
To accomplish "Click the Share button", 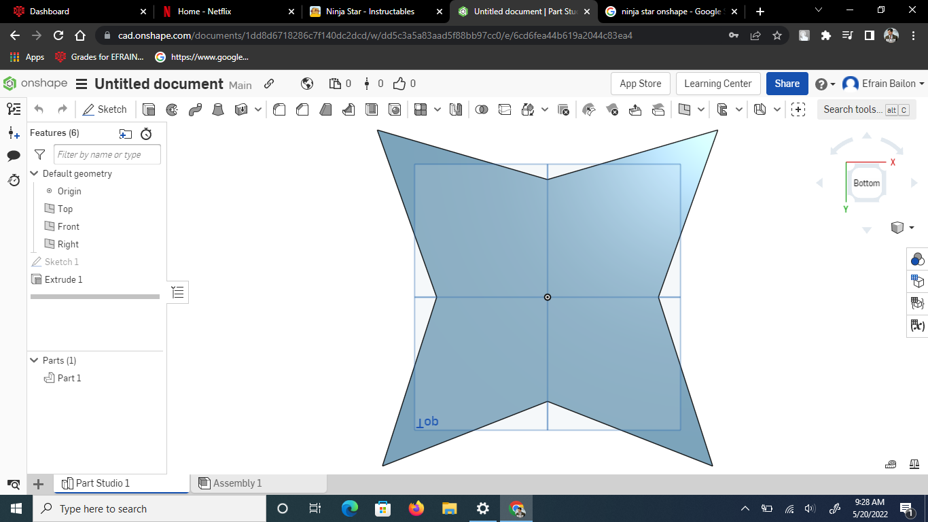I will [787, 83].
